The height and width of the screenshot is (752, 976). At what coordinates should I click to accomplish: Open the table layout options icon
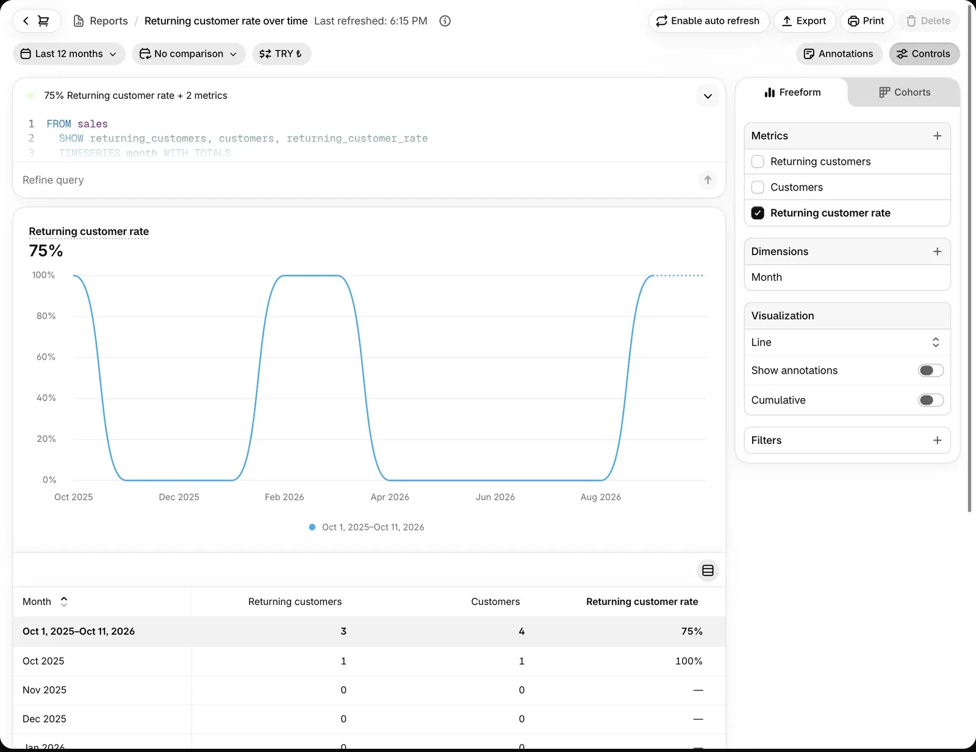pyautogui.click(x=708, y=571)
